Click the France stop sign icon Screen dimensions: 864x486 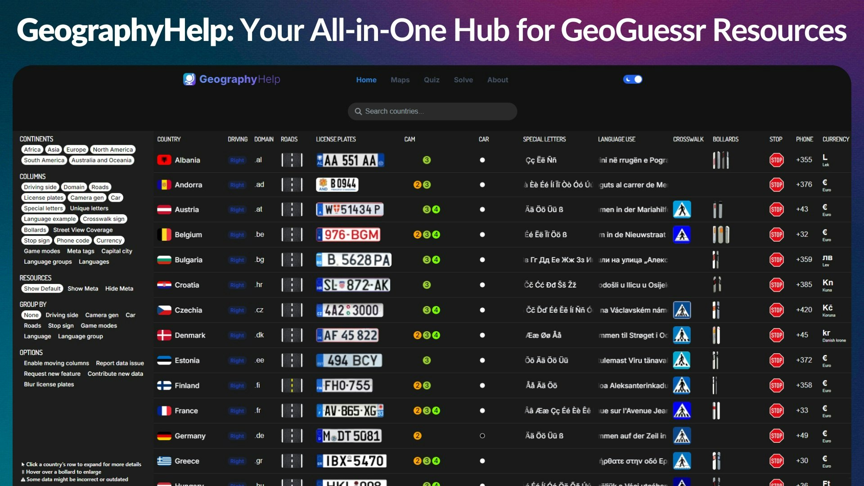click(x=776, y=410)
